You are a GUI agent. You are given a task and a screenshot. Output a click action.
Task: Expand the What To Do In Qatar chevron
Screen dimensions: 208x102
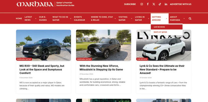tap(71, 18)
